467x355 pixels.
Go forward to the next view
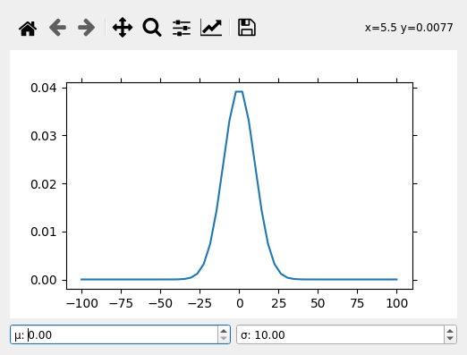pyautogui.click(x=87, y=28)
